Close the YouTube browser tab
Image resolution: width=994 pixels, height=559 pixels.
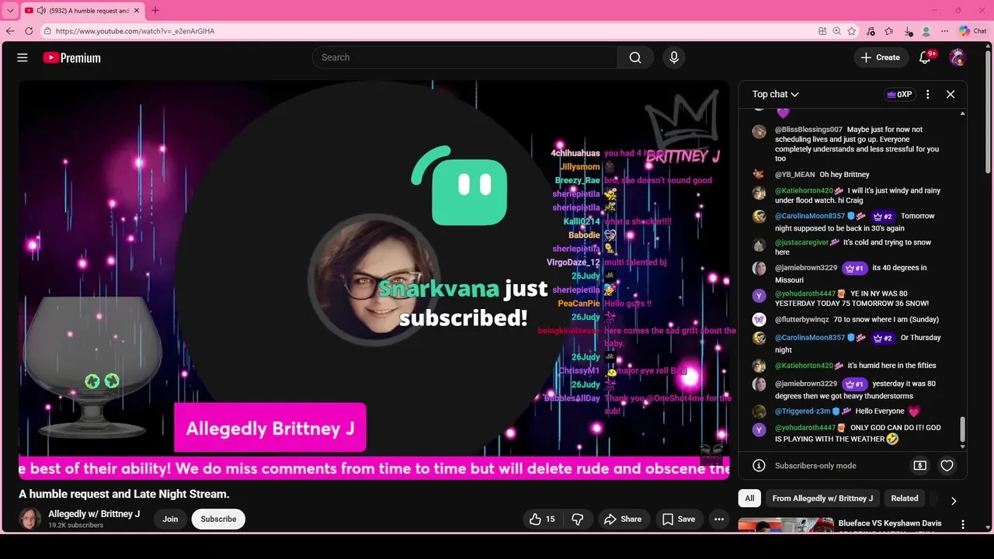pyautogui.click(x=137, y=10)
